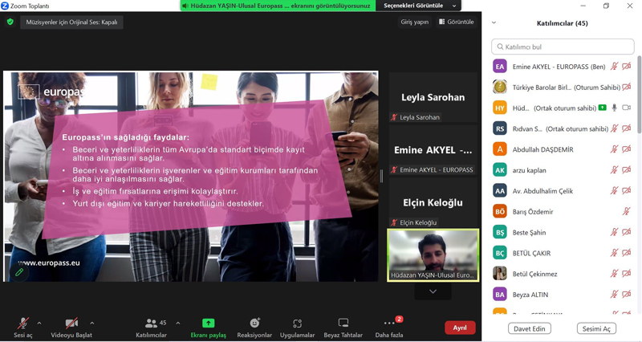Click Davet Edin invite button

point(530,329)
